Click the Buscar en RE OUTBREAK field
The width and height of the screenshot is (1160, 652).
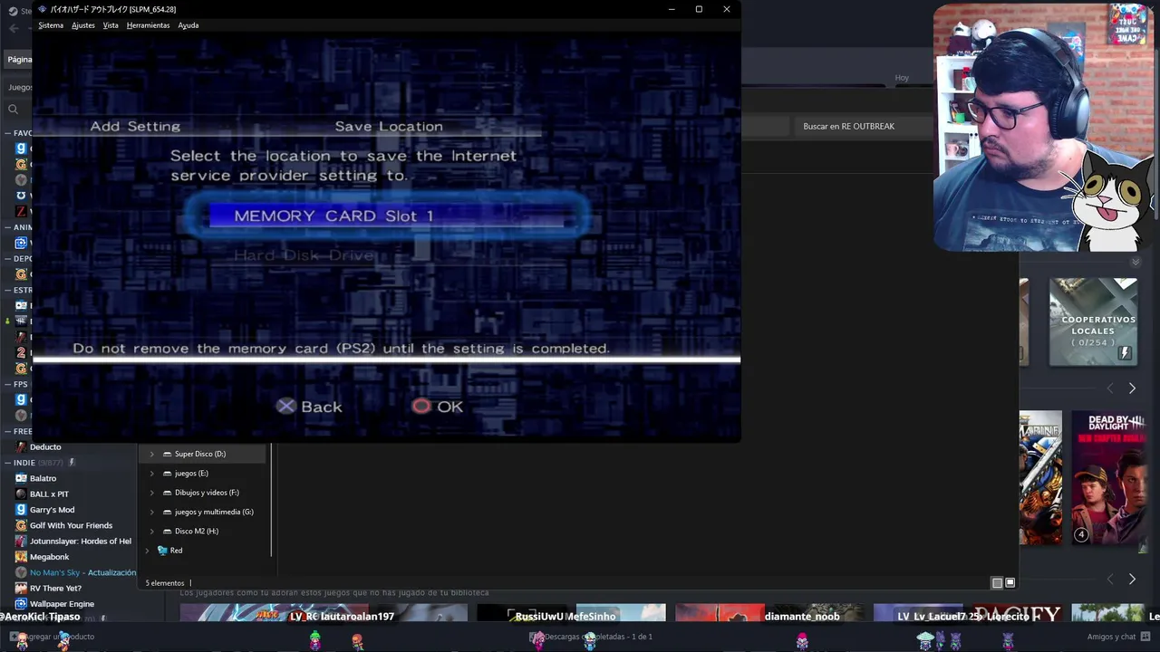tap(865, 126)
